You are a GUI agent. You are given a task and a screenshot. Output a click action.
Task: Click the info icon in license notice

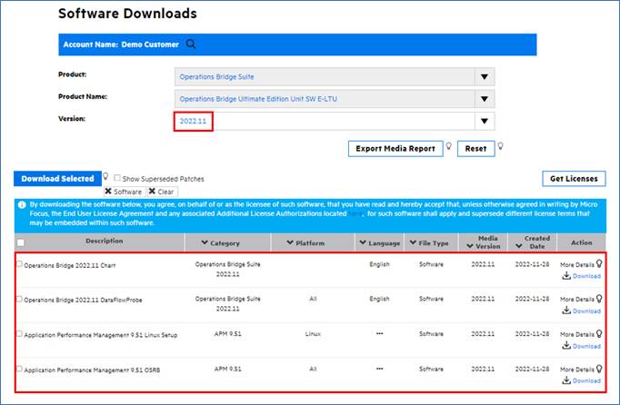22,204
